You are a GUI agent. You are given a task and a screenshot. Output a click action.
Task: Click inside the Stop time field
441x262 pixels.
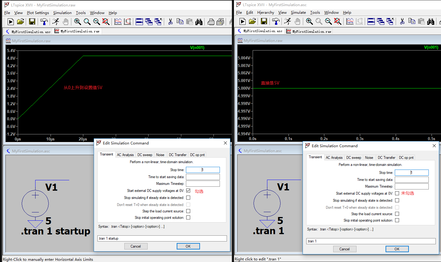(203, 170)
